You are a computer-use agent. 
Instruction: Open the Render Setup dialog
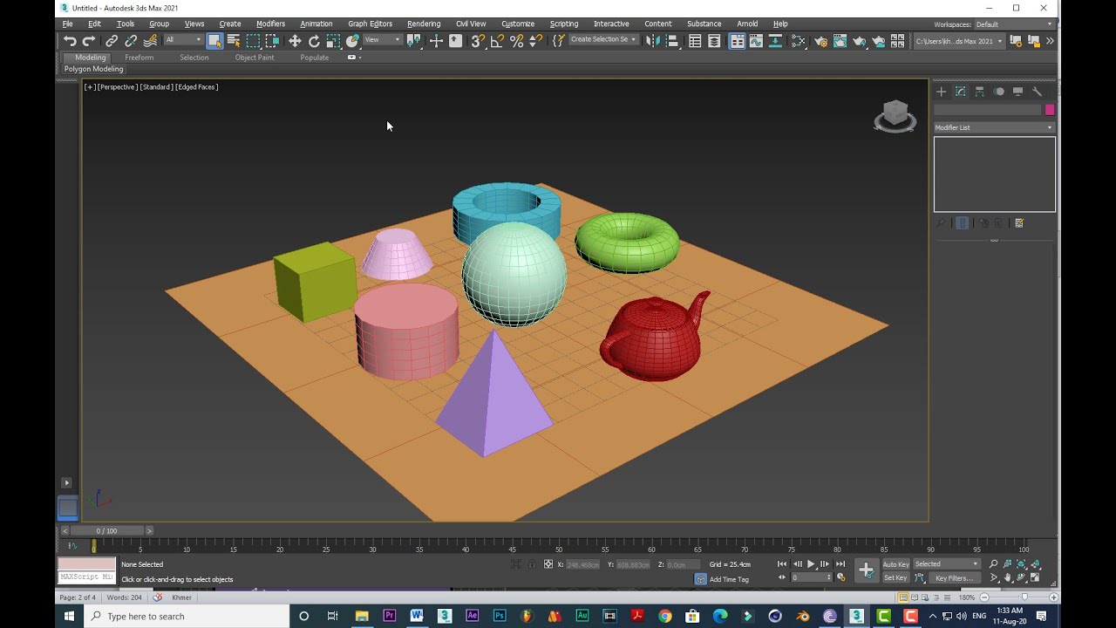pyautogui.click(x=820, y=41)
